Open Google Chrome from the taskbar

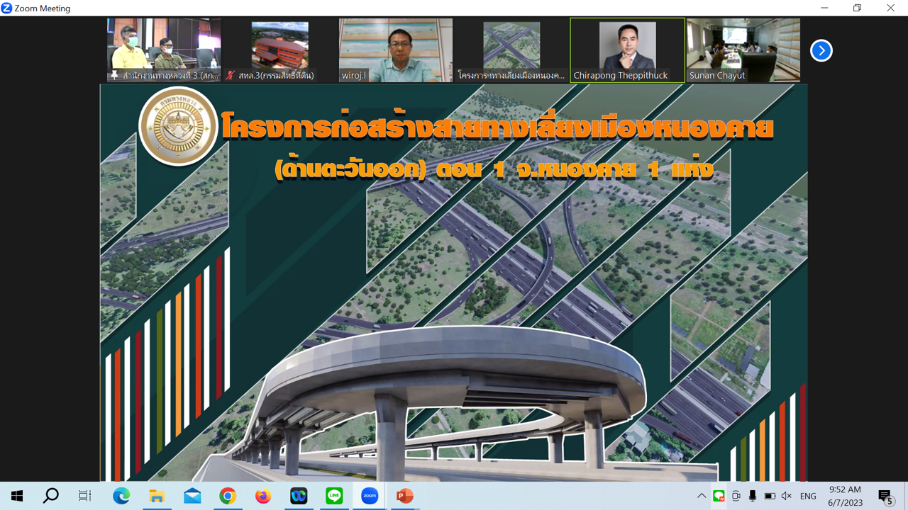pos(228,496)
